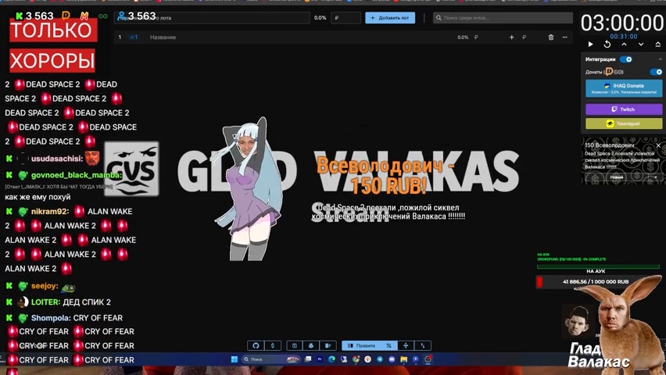Open Premiere Pro from the taskbar
Image resolution: width=666 pixels, height=375 pixels.
coord(320,359)
